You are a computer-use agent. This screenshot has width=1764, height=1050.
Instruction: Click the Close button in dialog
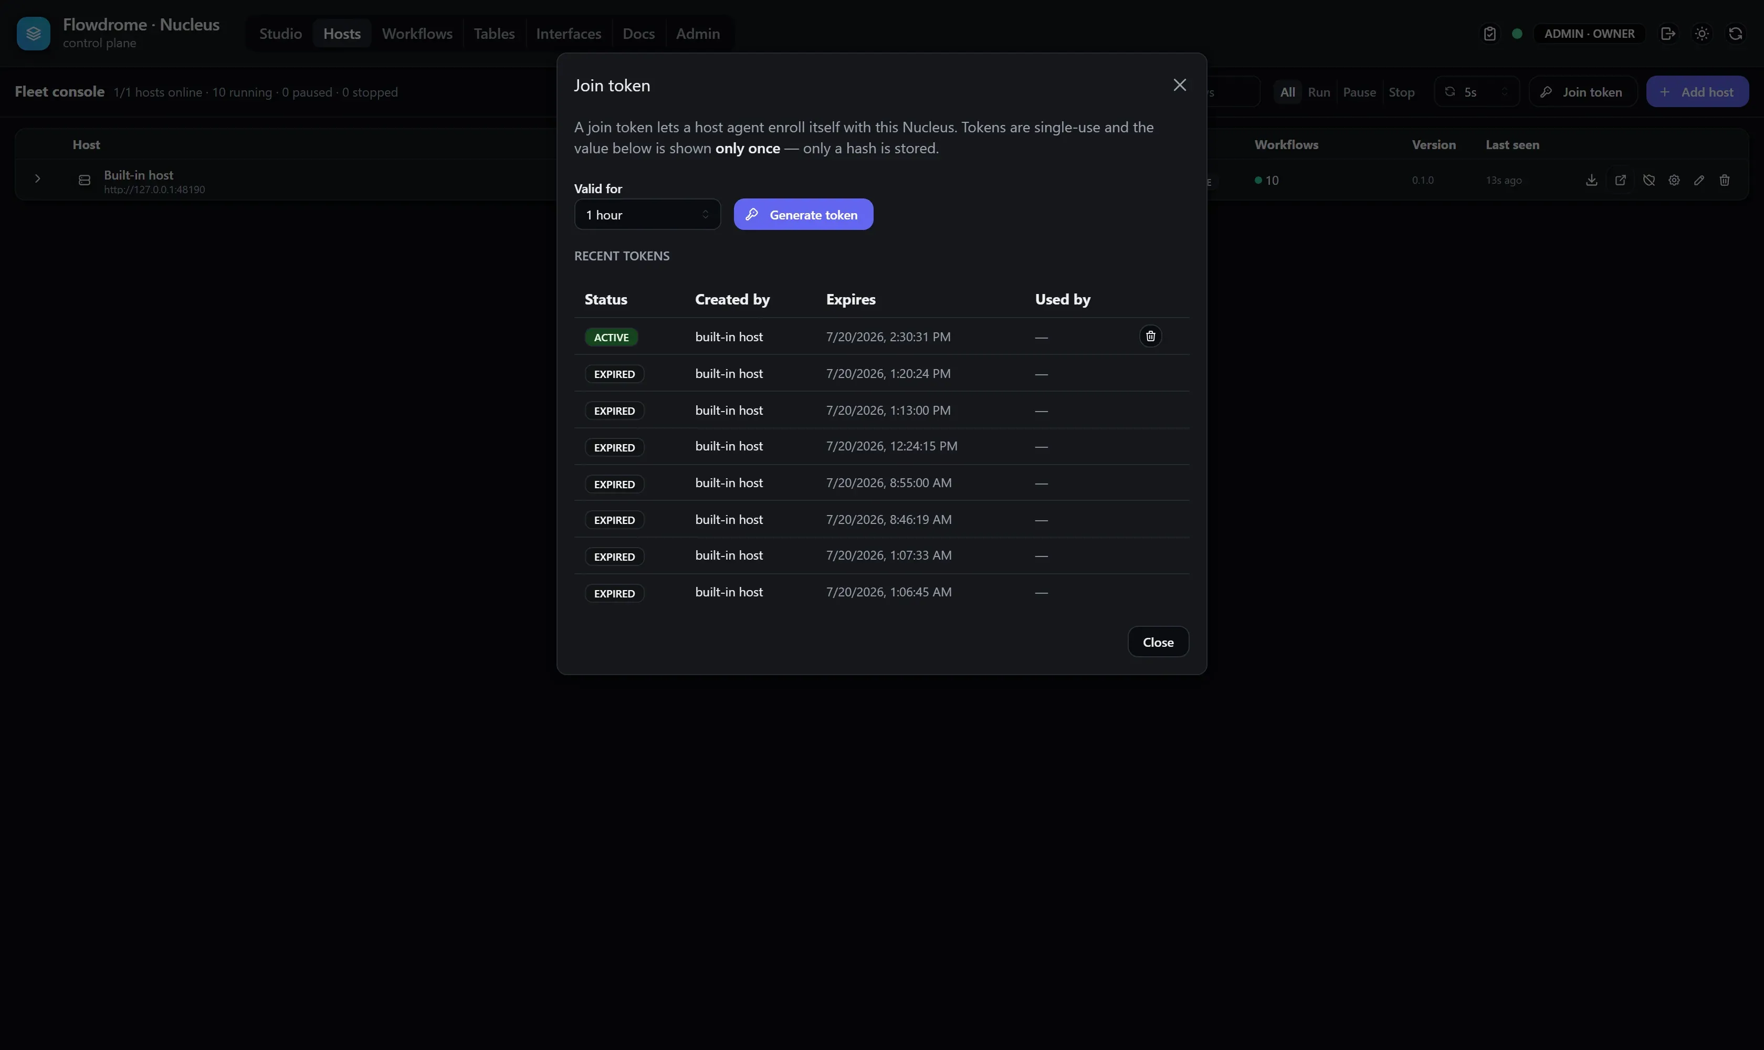(x=1158, y=642)
